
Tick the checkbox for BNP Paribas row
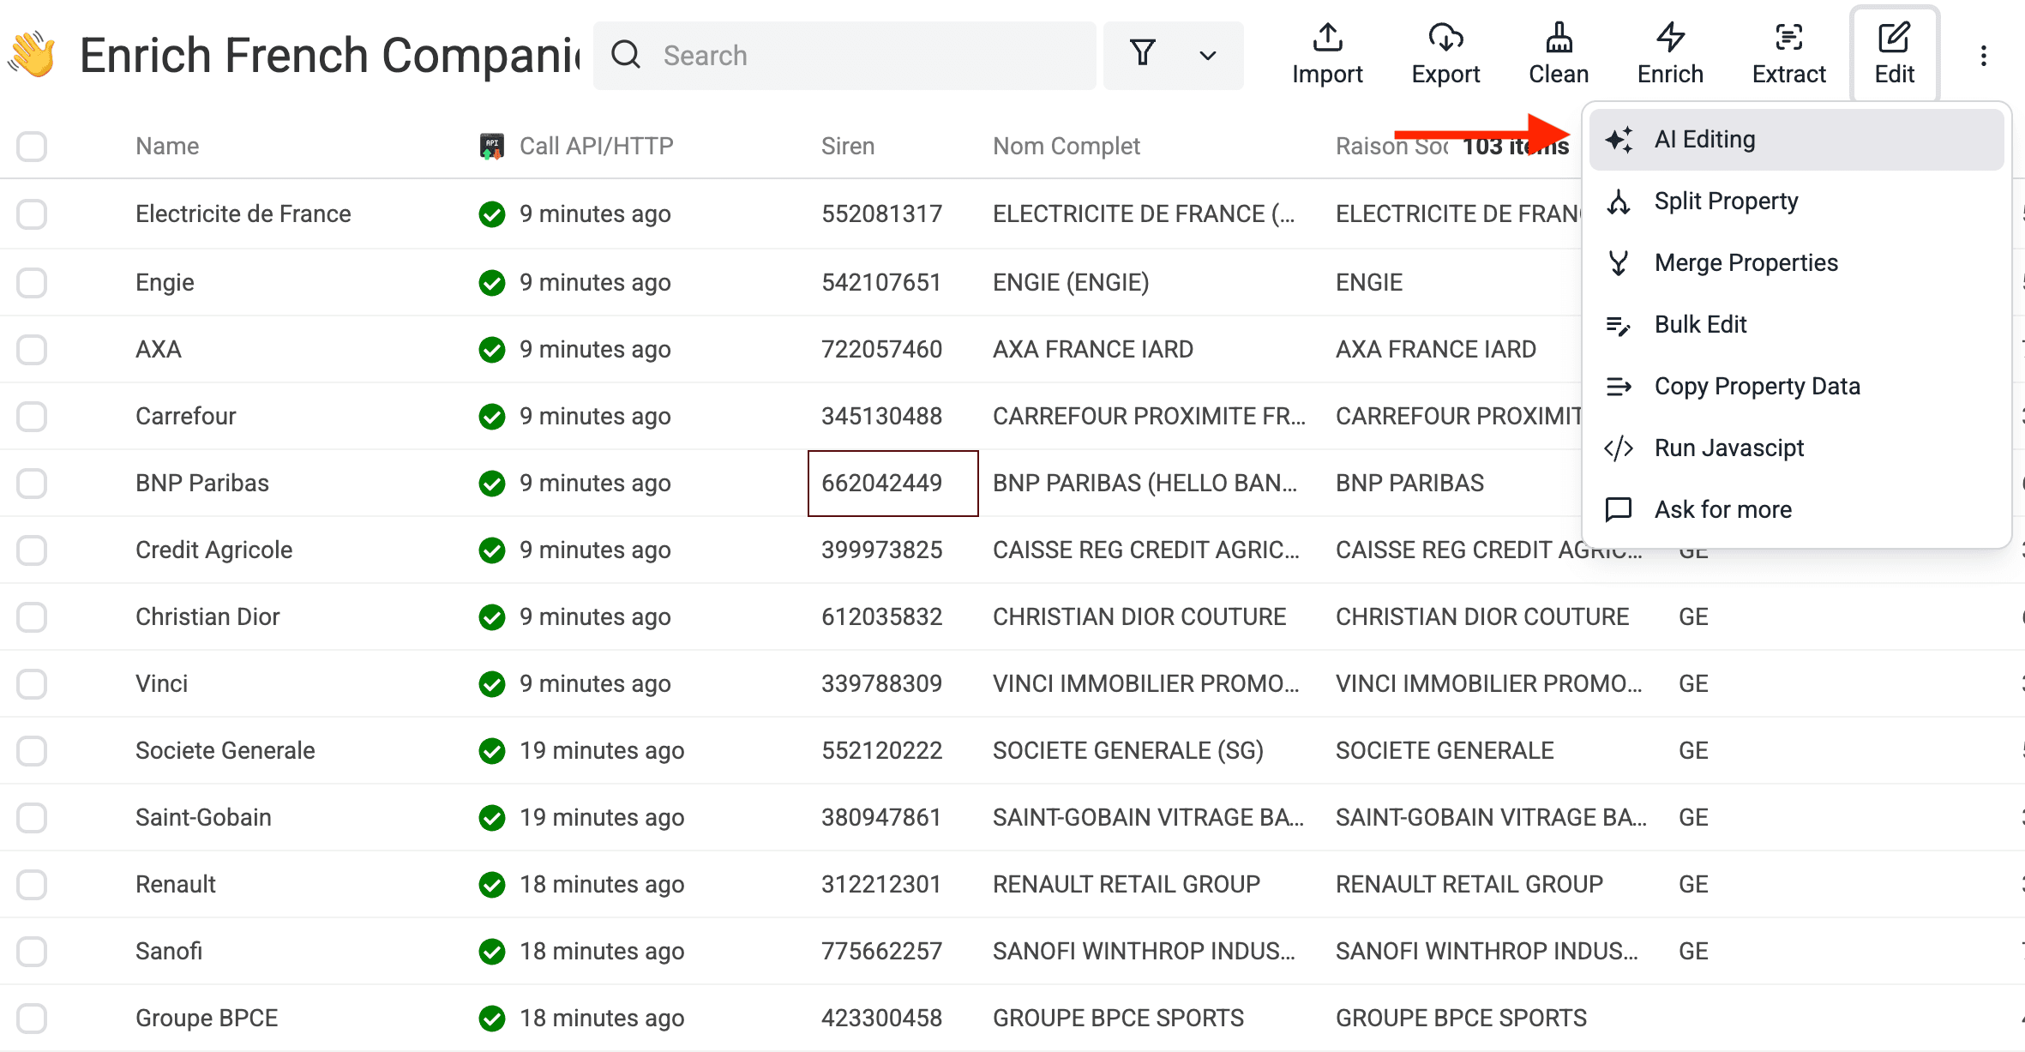(x=32, y=483)
